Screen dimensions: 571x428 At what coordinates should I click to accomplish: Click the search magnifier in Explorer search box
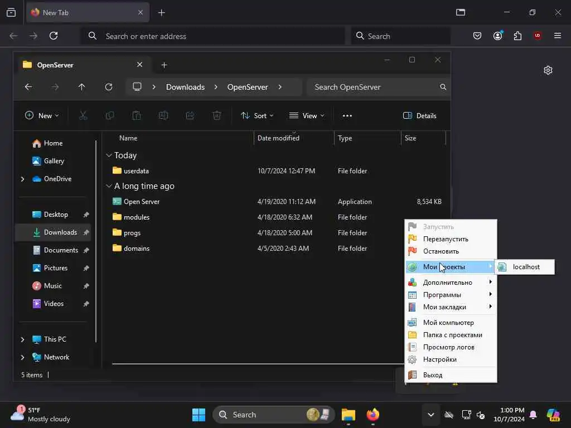443,87
